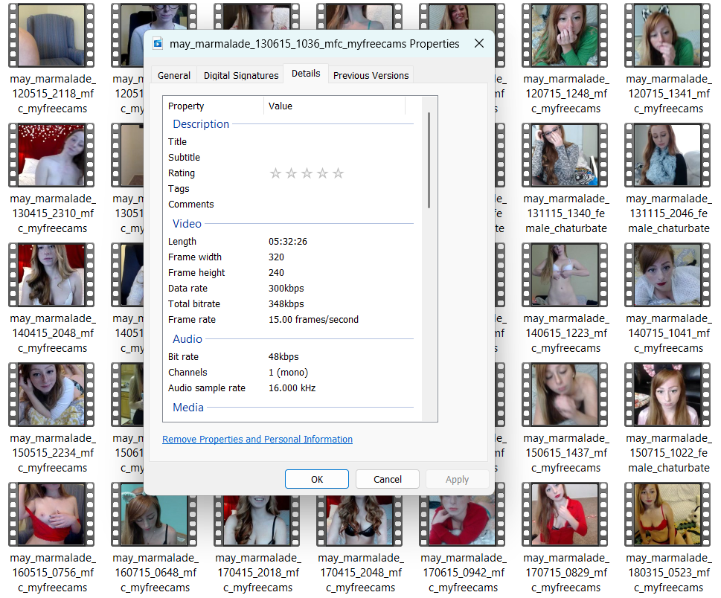The width and height of the screenshot is (721, 598).
Task: Click the Title property value field
Action: [340, 141]
